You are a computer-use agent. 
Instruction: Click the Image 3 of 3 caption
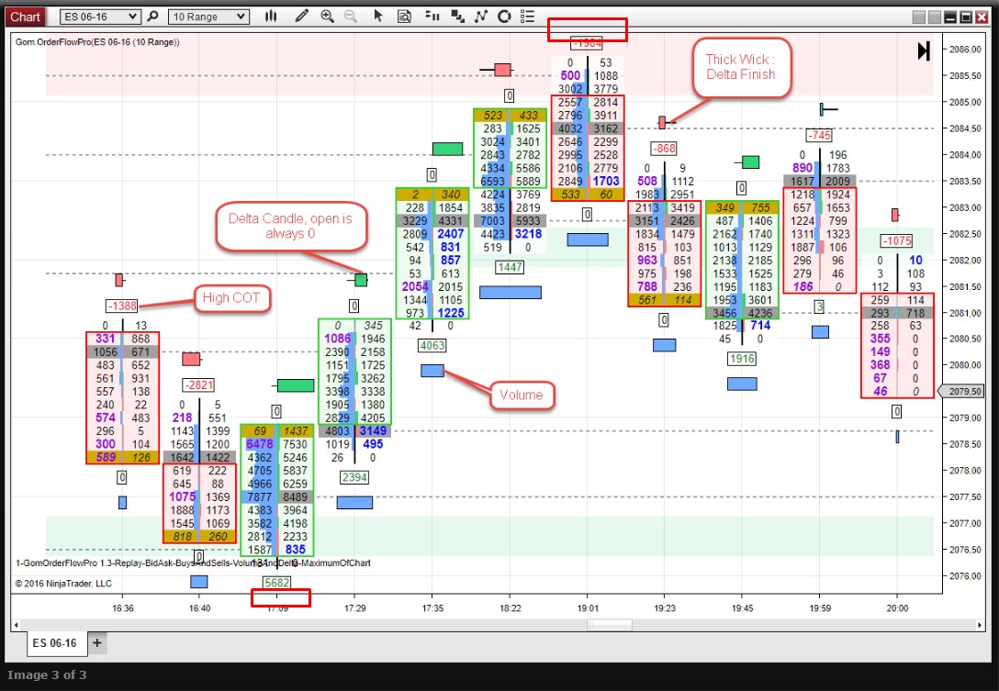[47, 675]
